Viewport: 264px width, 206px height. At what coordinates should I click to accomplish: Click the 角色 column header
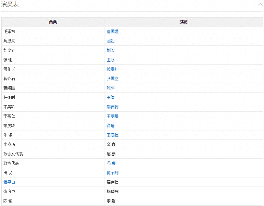pyautogui.click(x=53, y=22)
